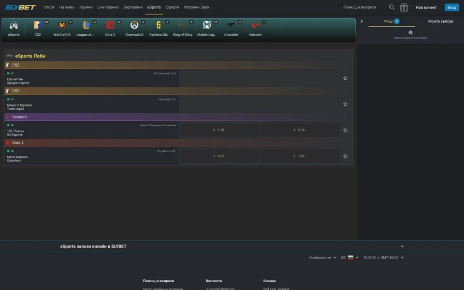The width and height of the screenshot is (464, 290).
Task: Pick Cyberhero odds 1.07
Action: [x=299, y=156]
